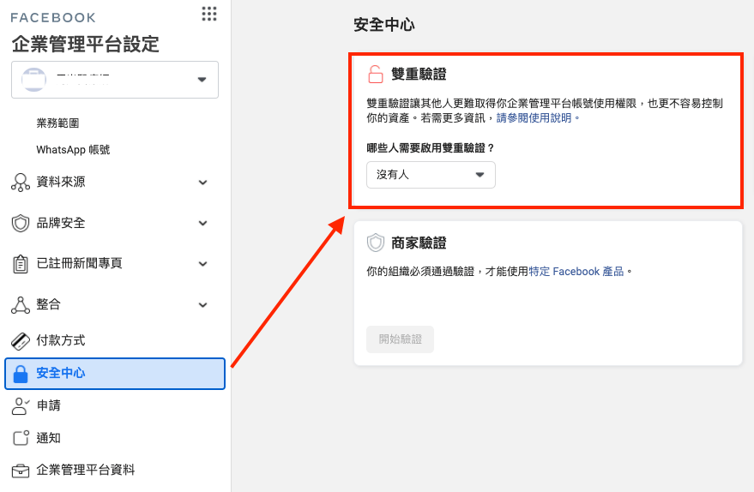754x492 pixels.
Task: Open WhatsApp 帳號 in the sidebar
Action: coord(73,149)
